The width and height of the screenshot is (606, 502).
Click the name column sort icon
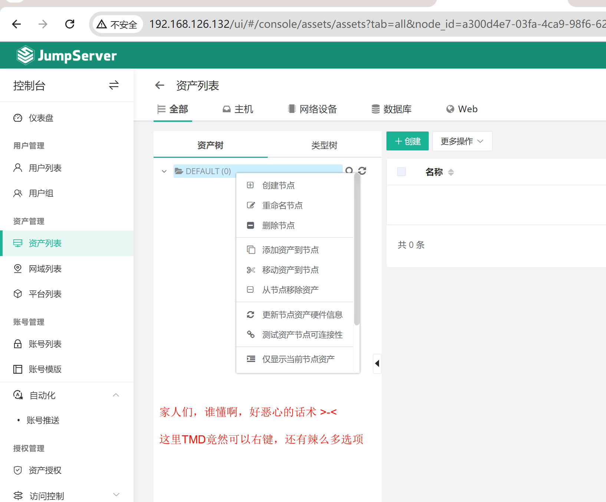(451, 172)
